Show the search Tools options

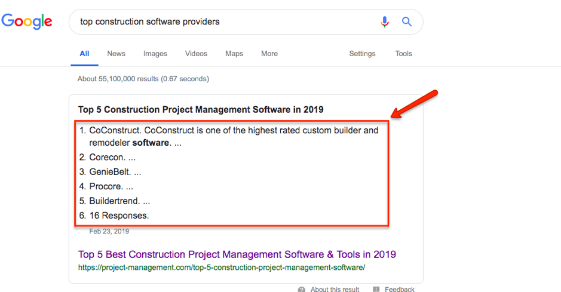tap(403, 54)
